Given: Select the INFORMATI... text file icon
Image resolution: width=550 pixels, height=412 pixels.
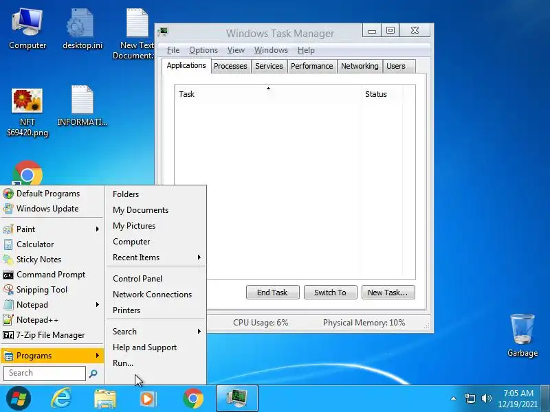Looking at the screenshot, I should pyautogui.click(x=82, y=106).
